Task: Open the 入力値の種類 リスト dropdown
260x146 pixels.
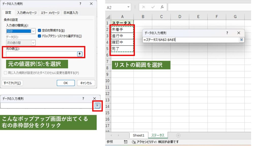Action: (x=33, y=31)
